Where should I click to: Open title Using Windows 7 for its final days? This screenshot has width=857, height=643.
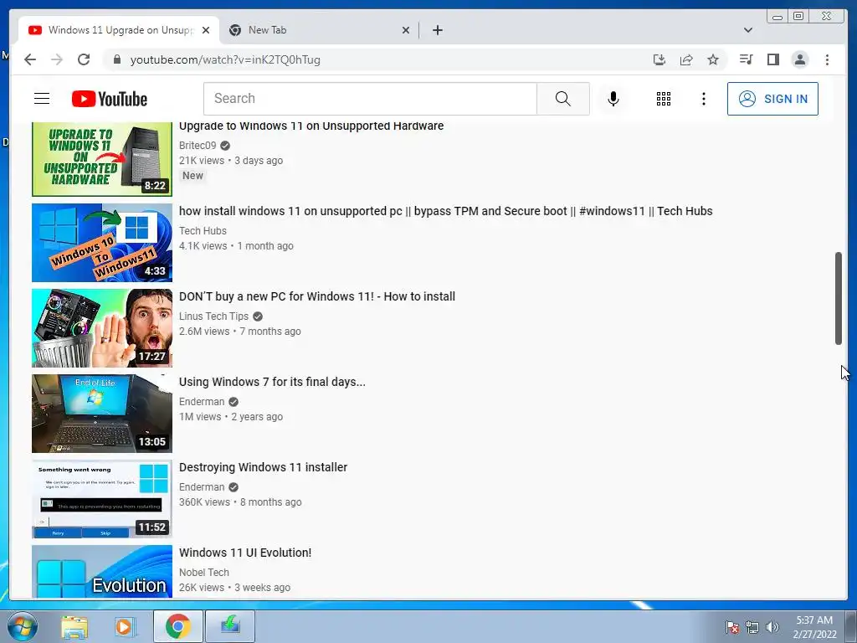click(x=272, y=382)
